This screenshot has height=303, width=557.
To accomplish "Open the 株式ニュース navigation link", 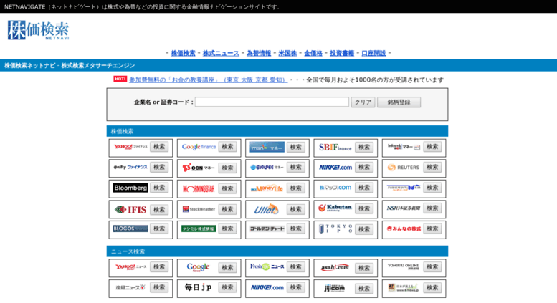I will pos(221,53).
